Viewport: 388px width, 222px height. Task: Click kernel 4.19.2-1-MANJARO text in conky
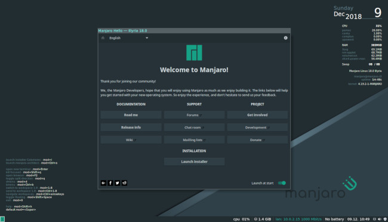(365, 84)
